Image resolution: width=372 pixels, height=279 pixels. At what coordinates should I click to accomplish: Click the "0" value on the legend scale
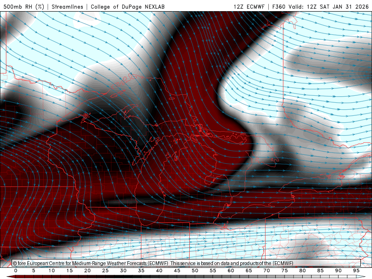click(16, 271)
